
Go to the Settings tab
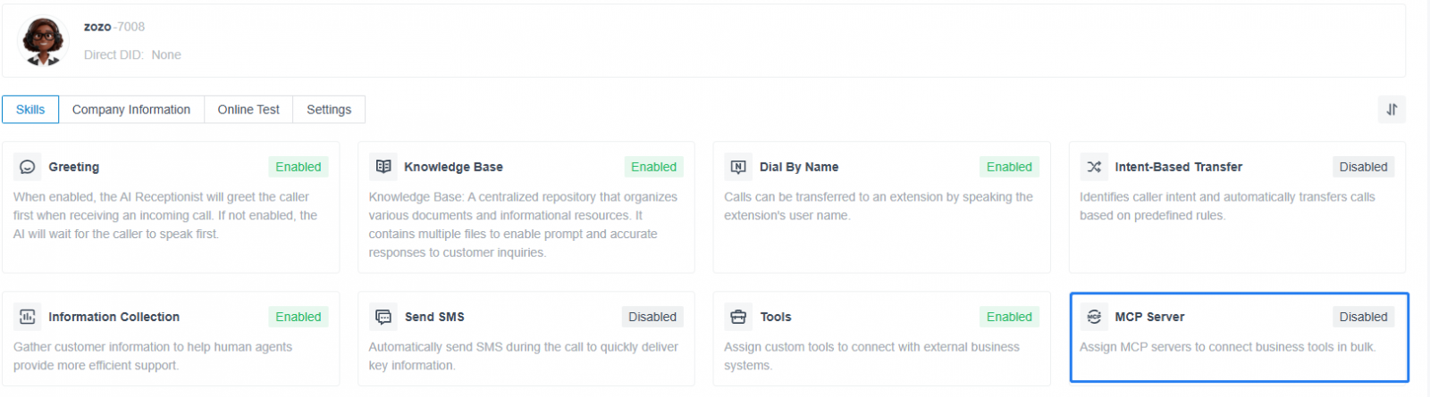[329, 110]
